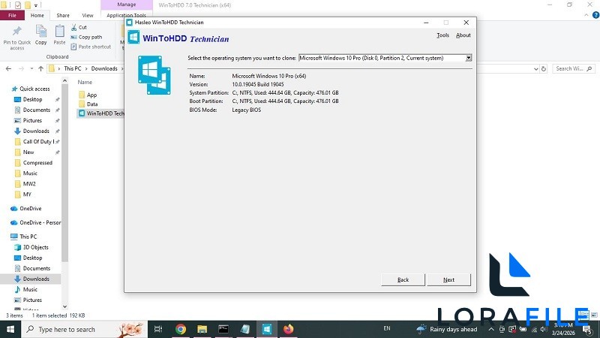Expand address bar history dropdown
Screen dimensions: 600x338
(535, 69)
